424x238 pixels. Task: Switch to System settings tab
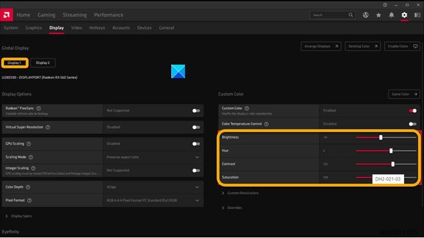11,28
